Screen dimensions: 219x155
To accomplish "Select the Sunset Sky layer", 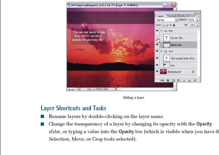I will tap(177, 38).
